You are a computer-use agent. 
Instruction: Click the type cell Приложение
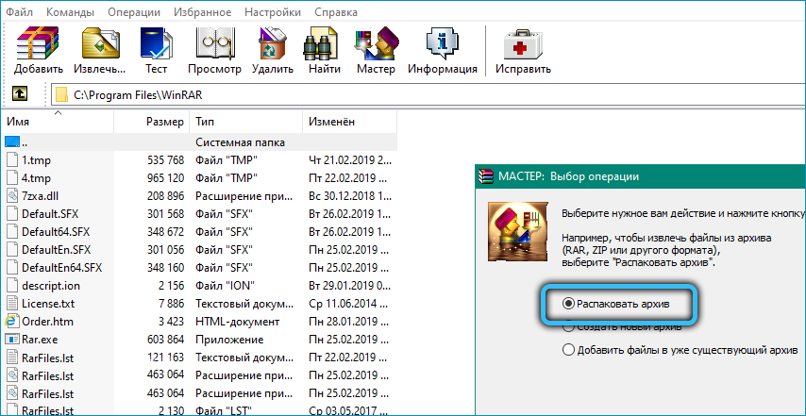(x=229, y=340)
